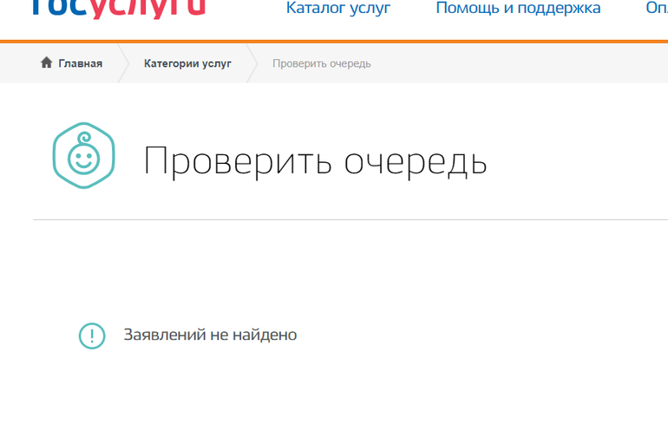Click the baby face hexagon icon

(x=83, y=155)
